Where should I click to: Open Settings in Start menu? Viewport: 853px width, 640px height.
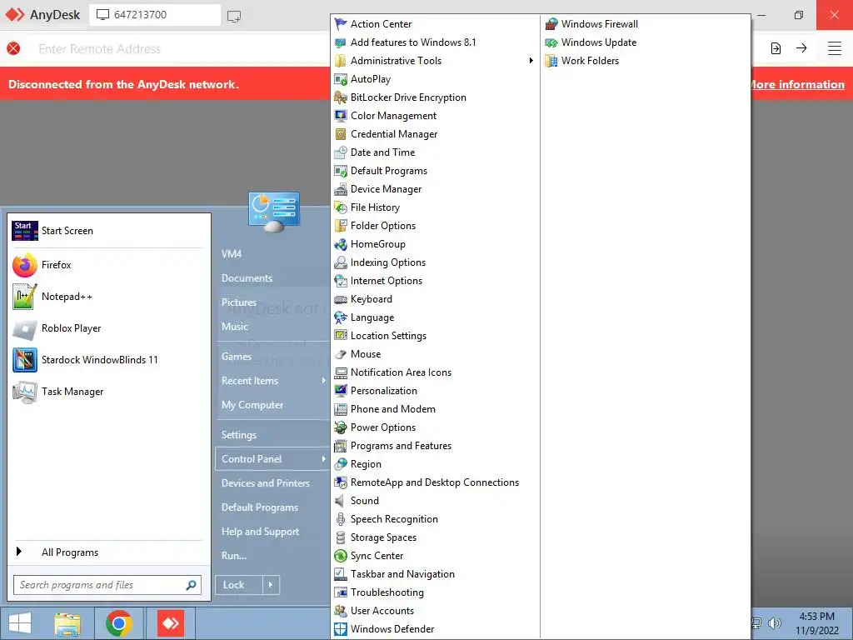239,435
